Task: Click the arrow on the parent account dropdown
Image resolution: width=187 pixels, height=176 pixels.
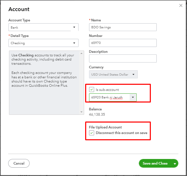Action: point(133,98)
